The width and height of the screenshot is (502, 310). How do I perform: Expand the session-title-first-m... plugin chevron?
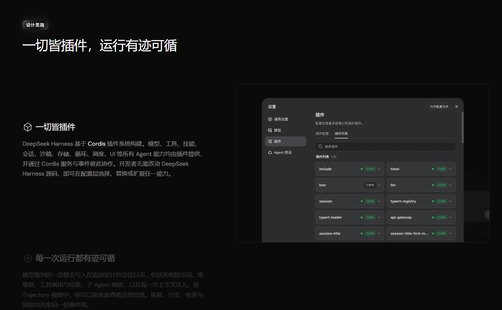(451, 234)
